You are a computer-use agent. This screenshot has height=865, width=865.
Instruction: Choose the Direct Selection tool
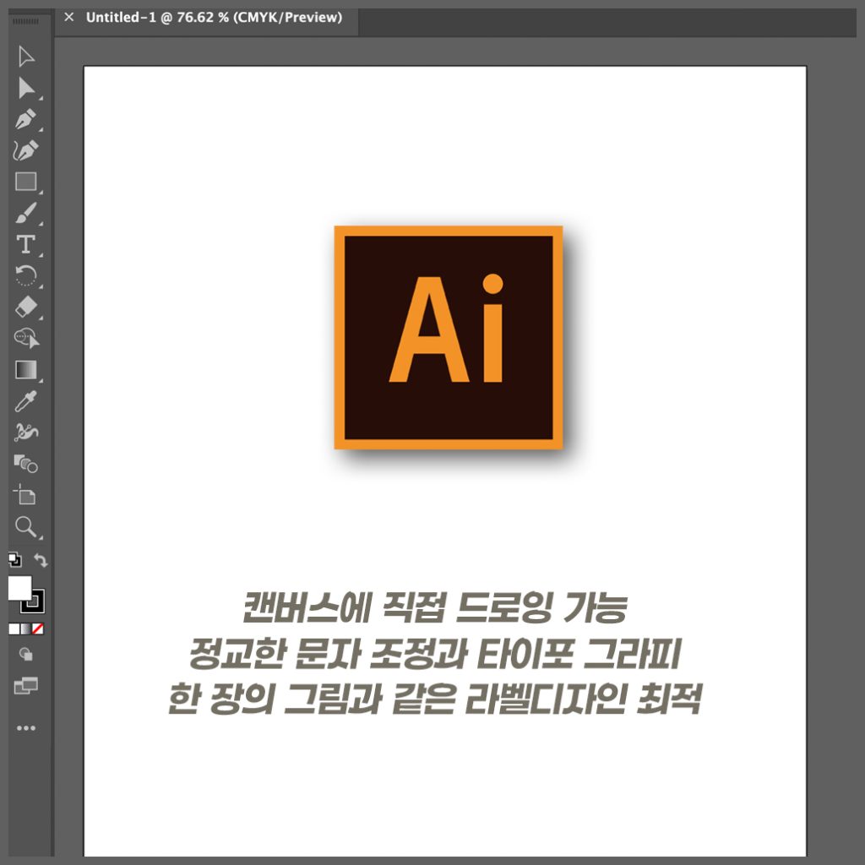[x=26, y=88]
